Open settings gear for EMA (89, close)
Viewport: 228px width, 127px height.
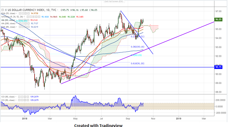point(23,27)
